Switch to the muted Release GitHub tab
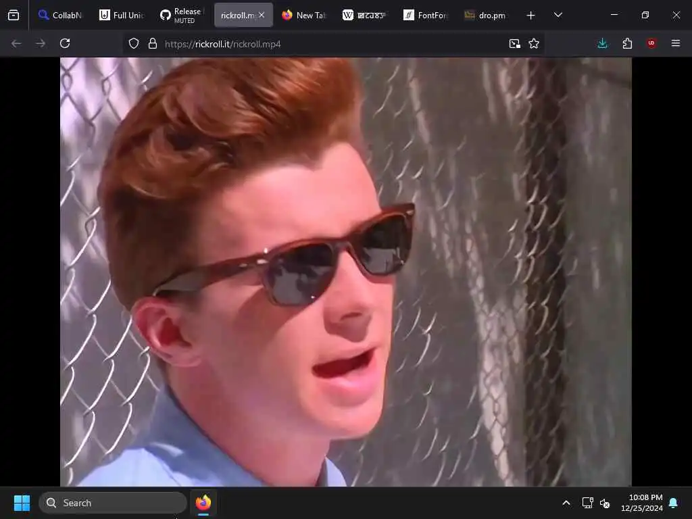The height and width of the screenshot is (519, 692). pyautogui.click(x=182, y=16)
